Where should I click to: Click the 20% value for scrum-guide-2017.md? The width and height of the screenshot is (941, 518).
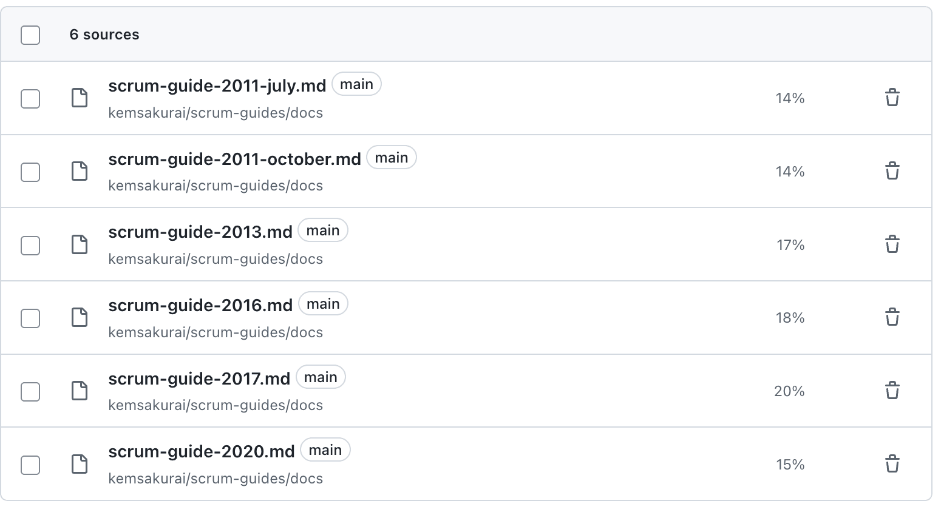[789, 391]
